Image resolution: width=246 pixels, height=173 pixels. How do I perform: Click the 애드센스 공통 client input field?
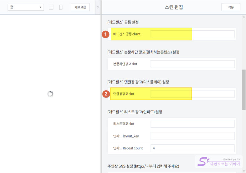(192, 34)
